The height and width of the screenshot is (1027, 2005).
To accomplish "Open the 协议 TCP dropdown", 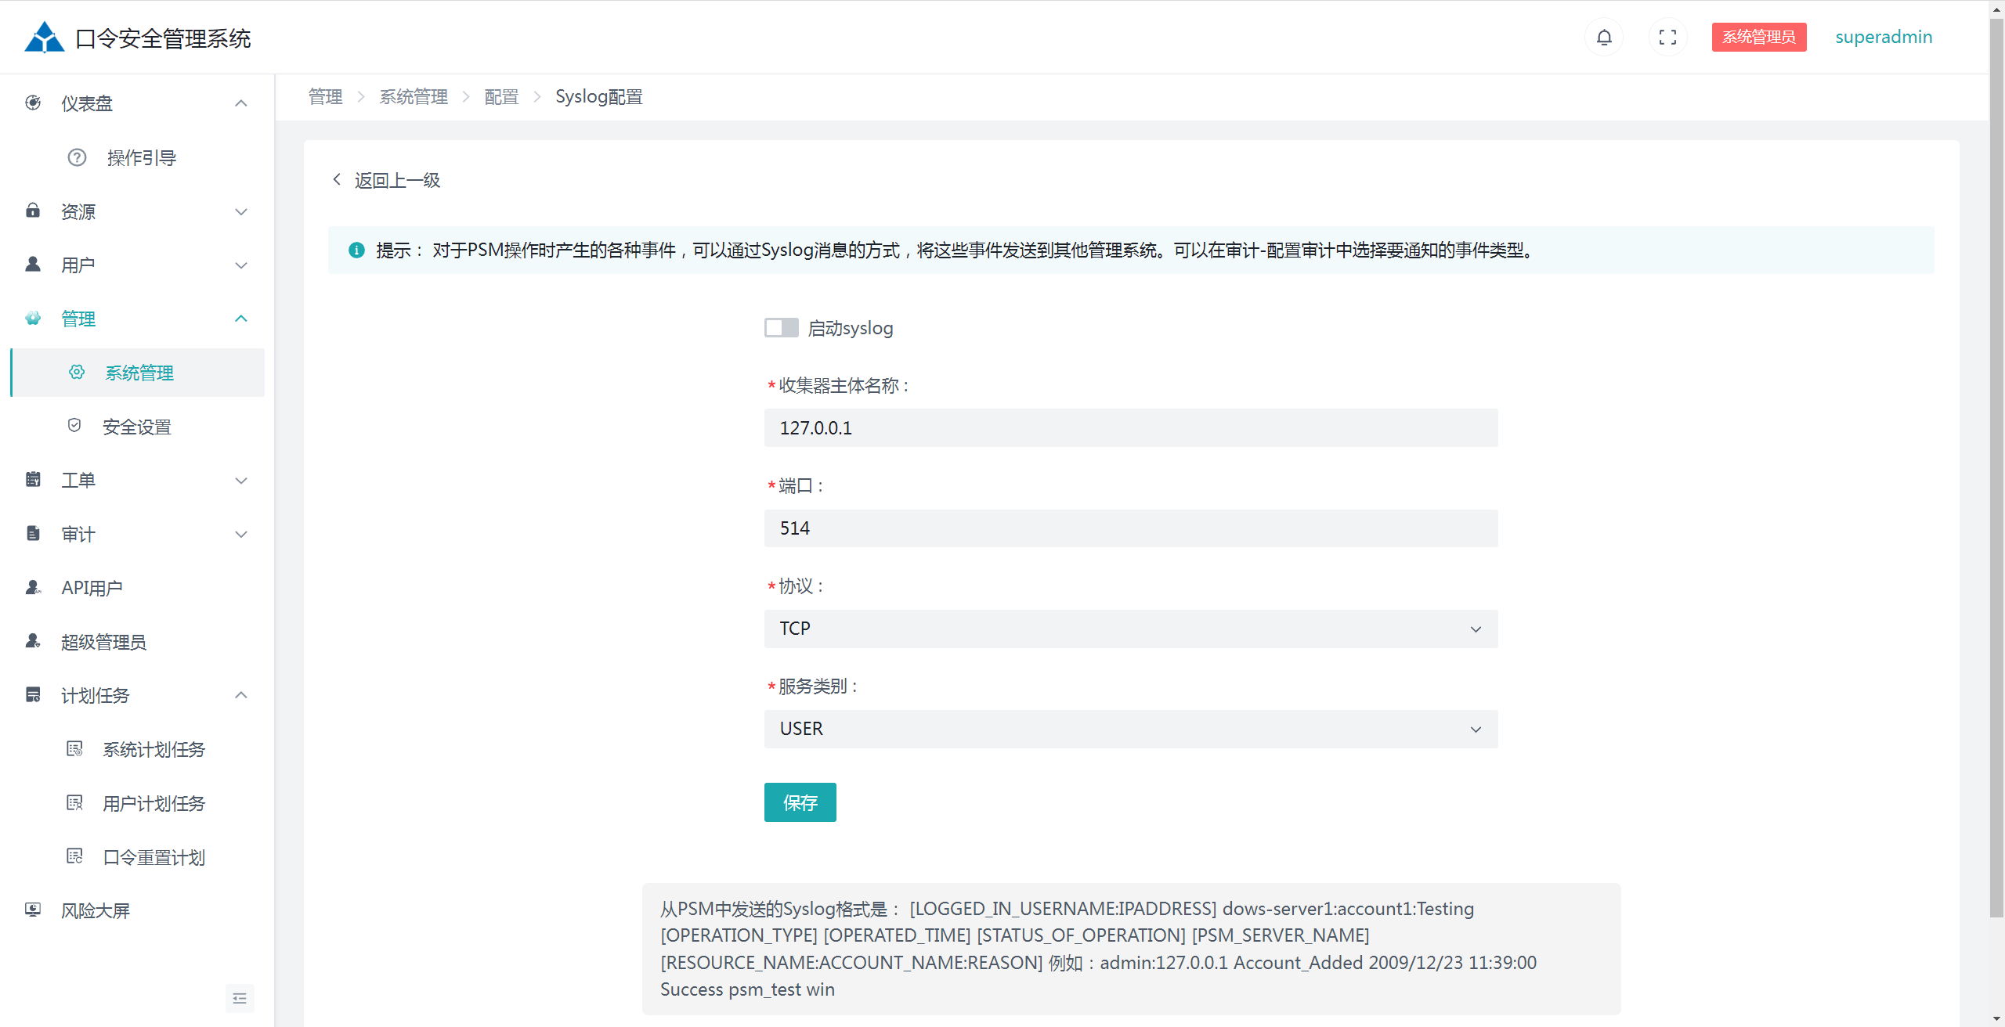I will tap(1130, 629).
